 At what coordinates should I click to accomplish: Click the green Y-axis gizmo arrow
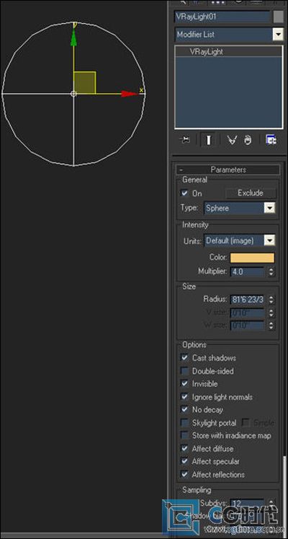coord(73,37)
